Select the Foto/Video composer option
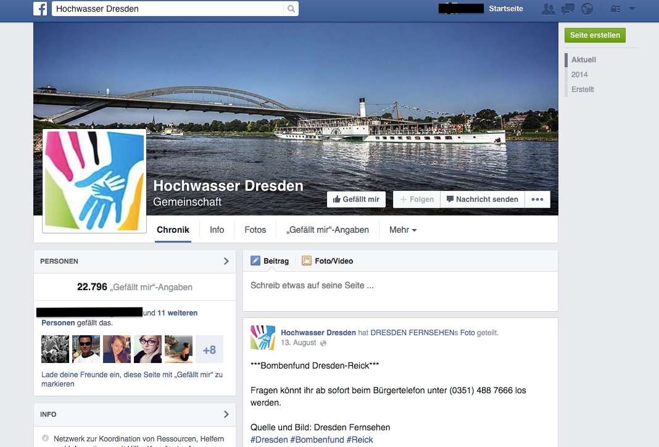 (x=328, y=261)
